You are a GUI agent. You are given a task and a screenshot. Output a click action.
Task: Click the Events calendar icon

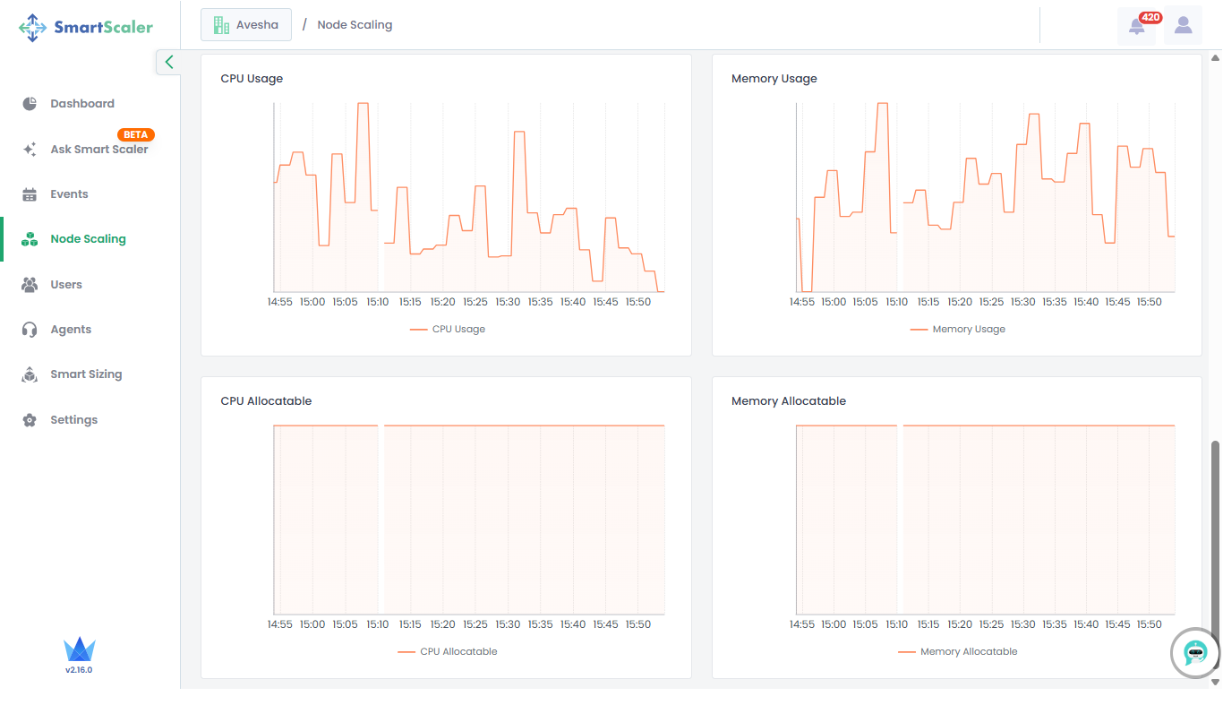[30, 194]
